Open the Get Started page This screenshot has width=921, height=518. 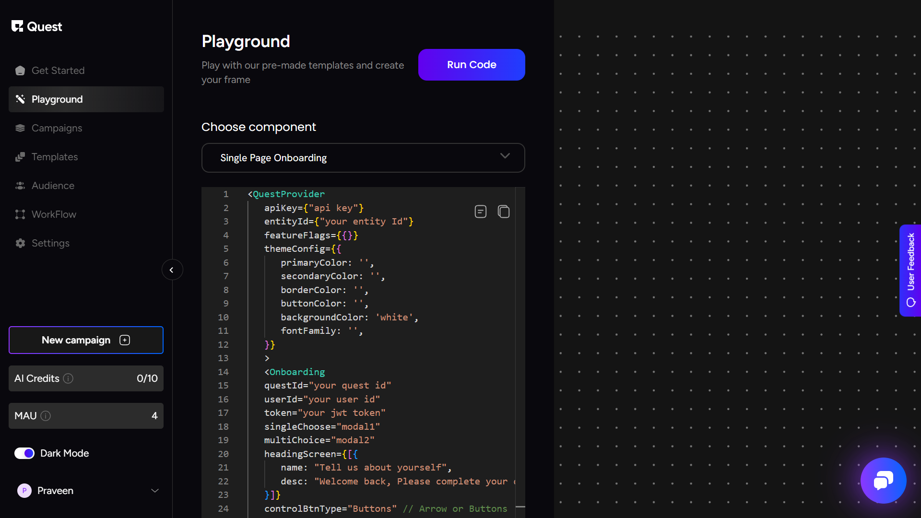[x=58, y=71]
